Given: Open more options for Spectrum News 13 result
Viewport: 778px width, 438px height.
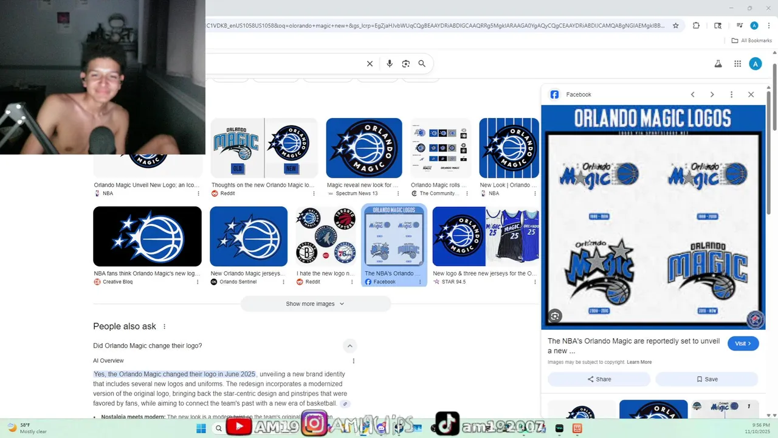Looking at the screenshot, I should [x=398, y=193].
